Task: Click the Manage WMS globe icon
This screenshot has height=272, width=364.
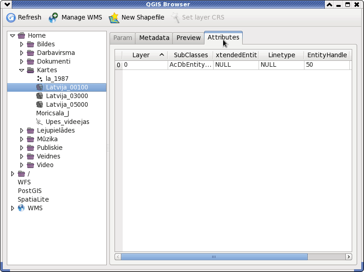Action: (x=53, y=18)
